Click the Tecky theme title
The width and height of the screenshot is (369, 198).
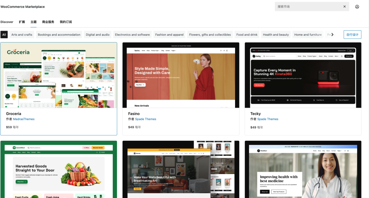[256, 113]
